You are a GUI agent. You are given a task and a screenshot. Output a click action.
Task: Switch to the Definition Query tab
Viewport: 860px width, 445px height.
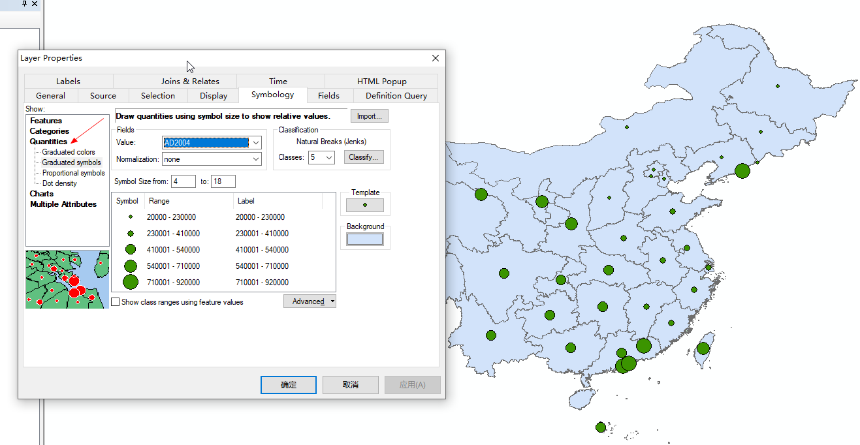pos(396,96)
